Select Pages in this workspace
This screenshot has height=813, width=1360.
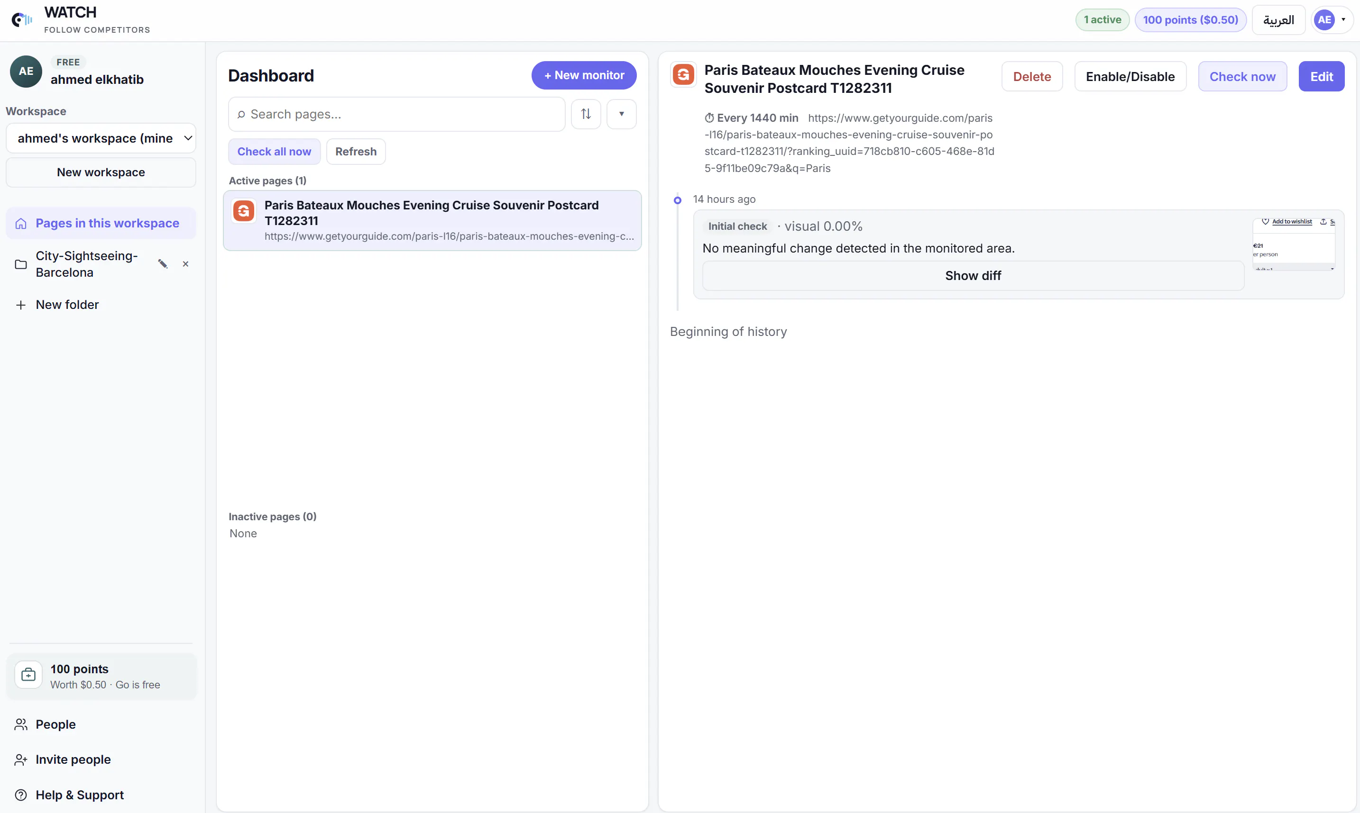[101, 224]
